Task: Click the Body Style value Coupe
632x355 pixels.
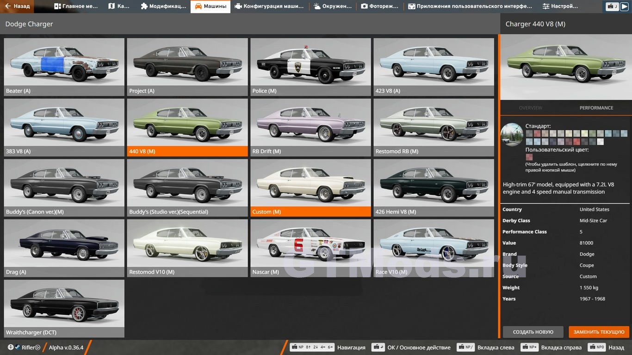Action: (587, 265)
